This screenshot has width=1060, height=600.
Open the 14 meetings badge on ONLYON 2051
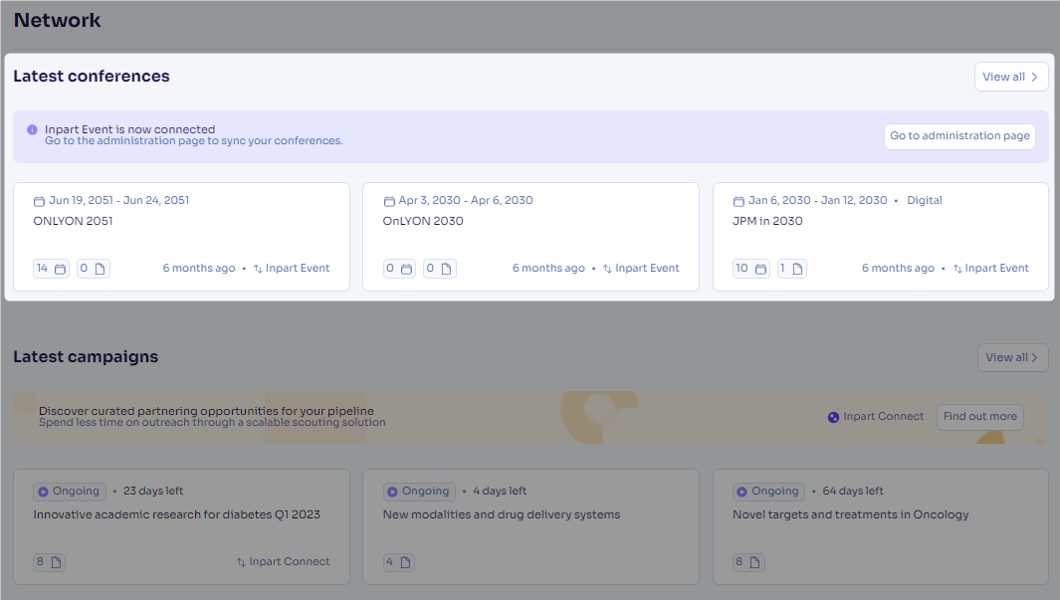52,269
